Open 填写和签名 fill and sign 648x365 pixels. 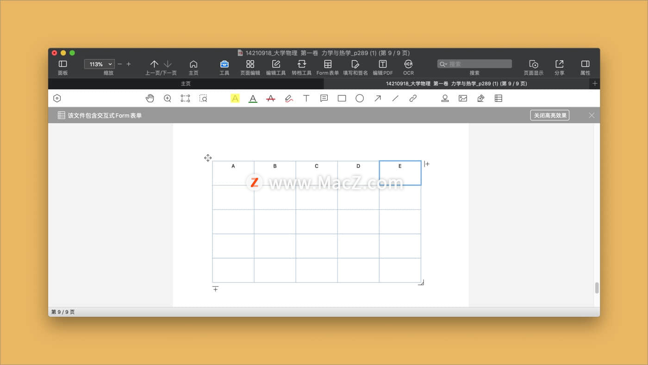click(x=355, y=64)
